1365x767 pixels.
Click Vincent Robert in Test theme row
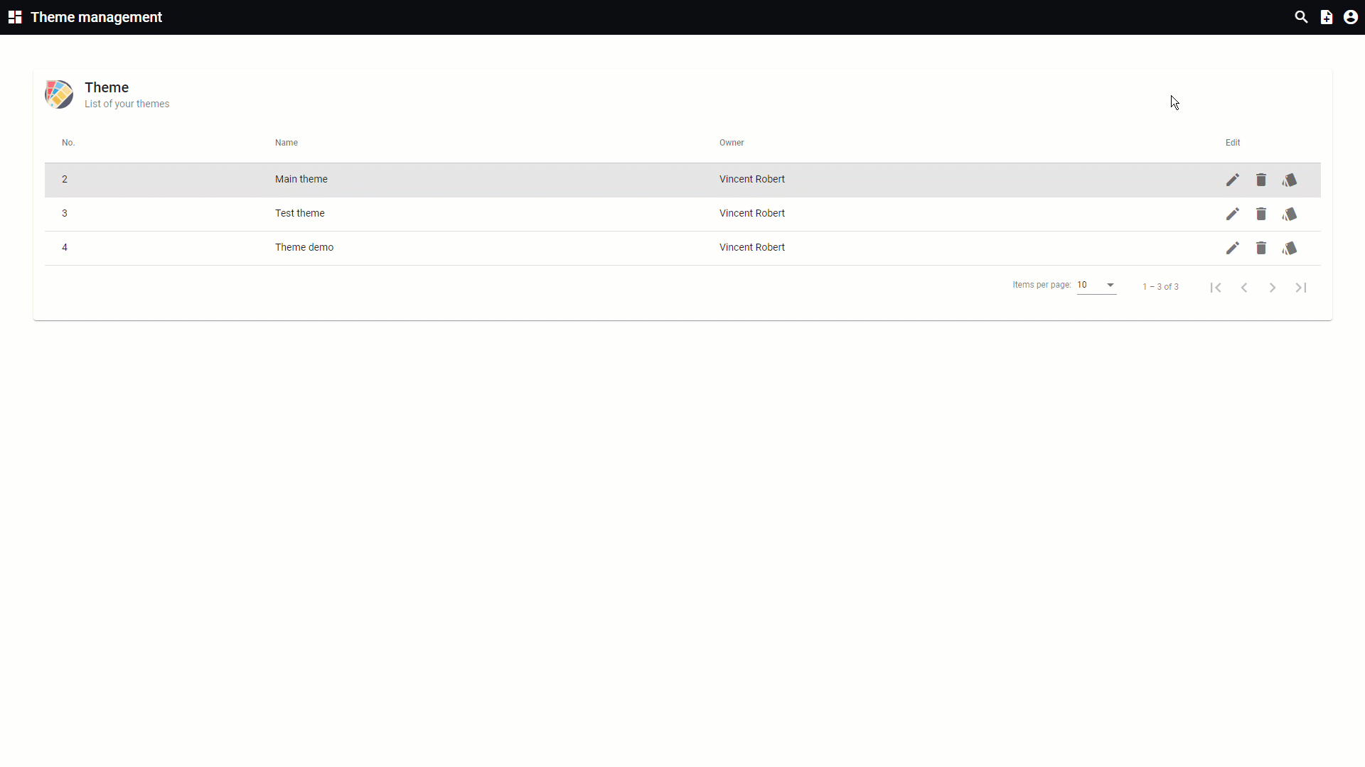752,213
